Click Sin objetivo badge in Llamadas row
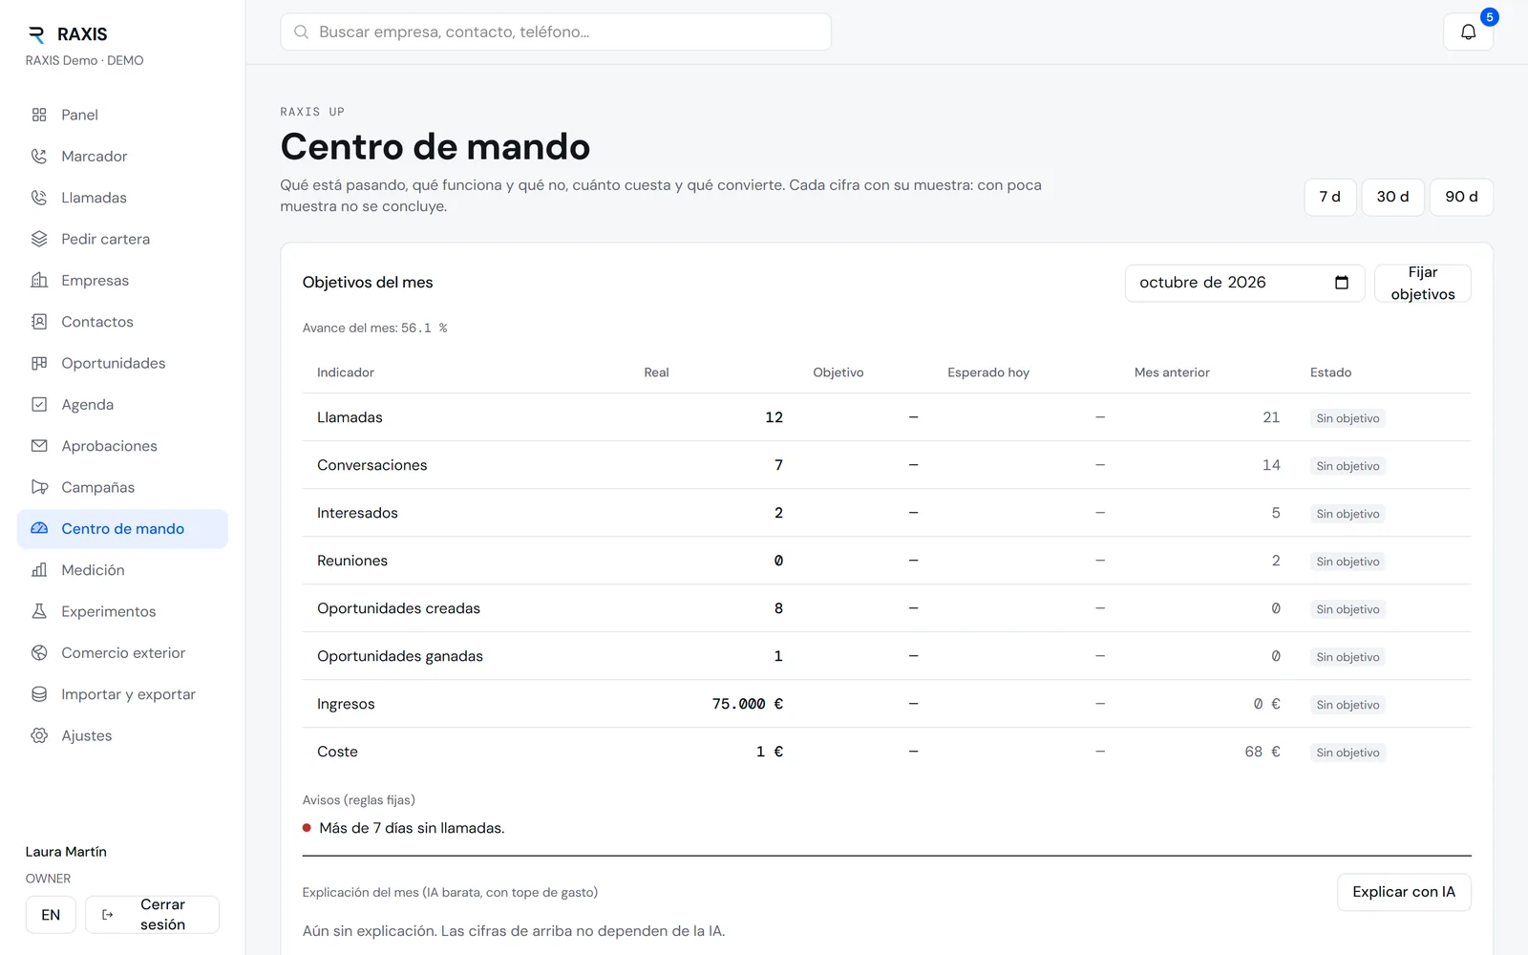 (1348, 418)
